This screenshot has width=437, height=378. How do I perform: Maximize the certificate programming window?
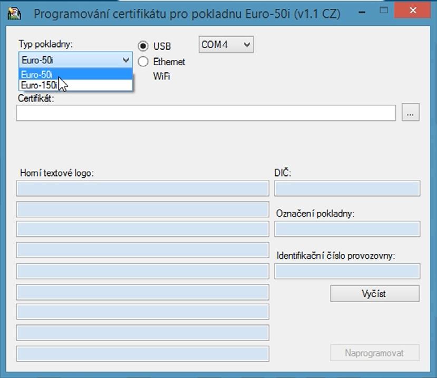(384, 11)
